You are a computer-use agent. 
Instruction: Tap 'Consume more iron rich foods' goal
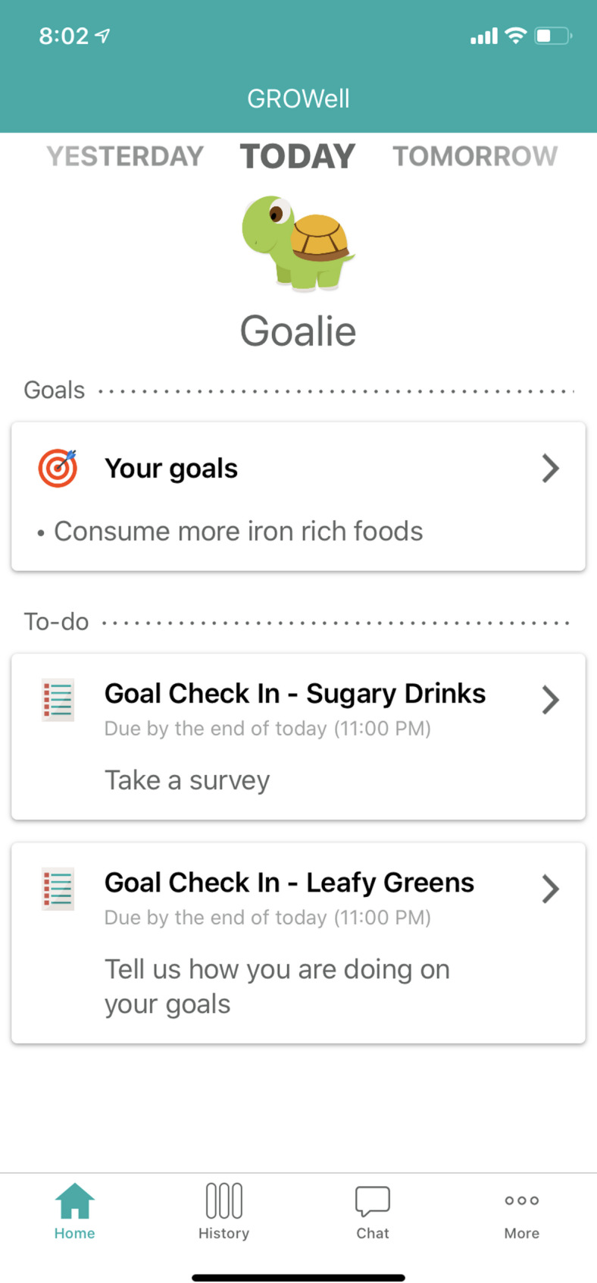pyautogui.click(x=239, y=532)
